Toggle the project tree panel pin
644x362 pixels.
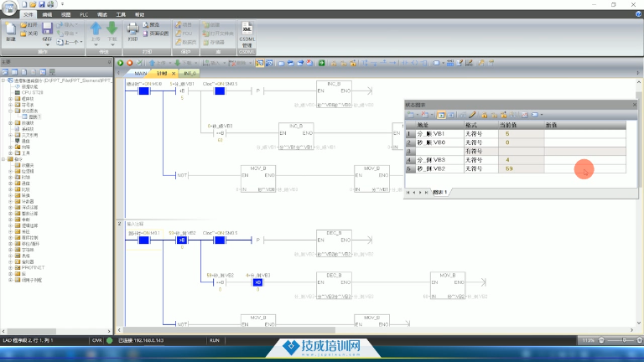pos(109,62)
